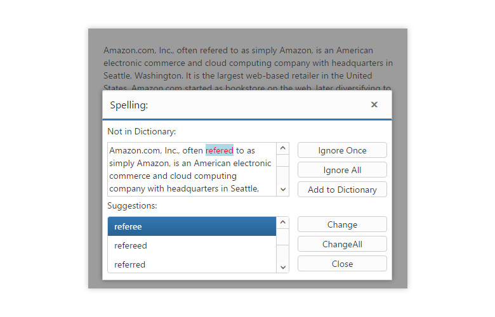Click the Spelling dialog title
The image size is (495, 317).
[x=129, y=105]
